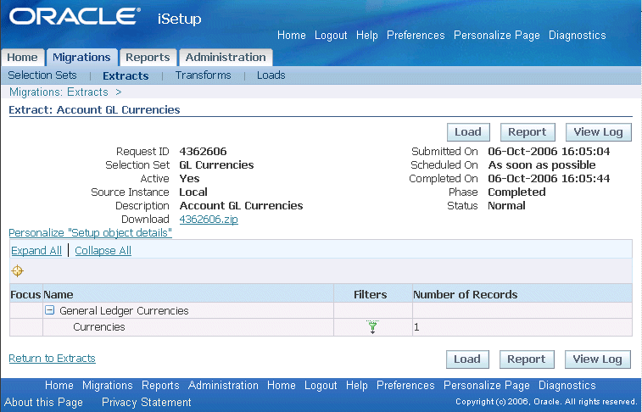Viewport: 642px width, 412px height.
Task: Click the bottom Load button
Action: click(467, 359)
